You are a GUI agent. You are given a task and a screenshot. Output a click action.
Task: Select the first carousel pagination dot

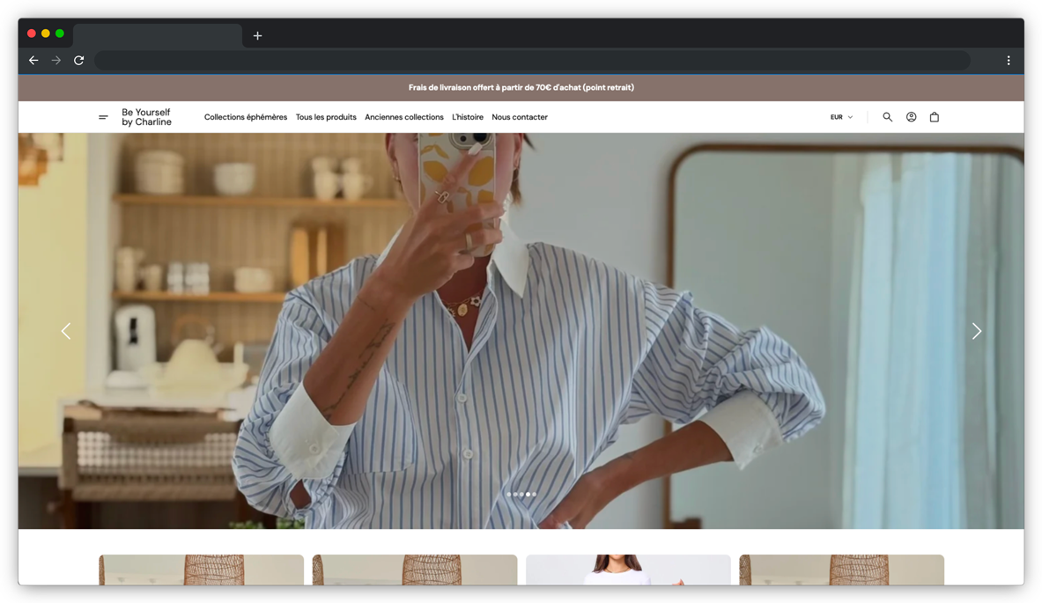coord(509,495)
